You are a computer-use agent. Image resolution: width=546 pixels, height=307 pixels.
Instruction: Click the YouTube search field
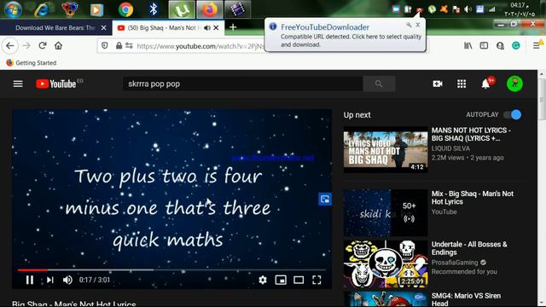coord(242,84)
